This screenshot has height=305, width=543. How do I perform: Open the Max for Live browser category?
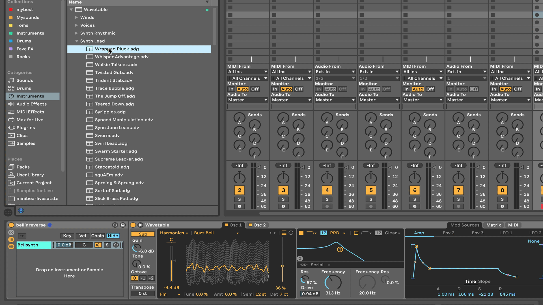tap(30, 120)
